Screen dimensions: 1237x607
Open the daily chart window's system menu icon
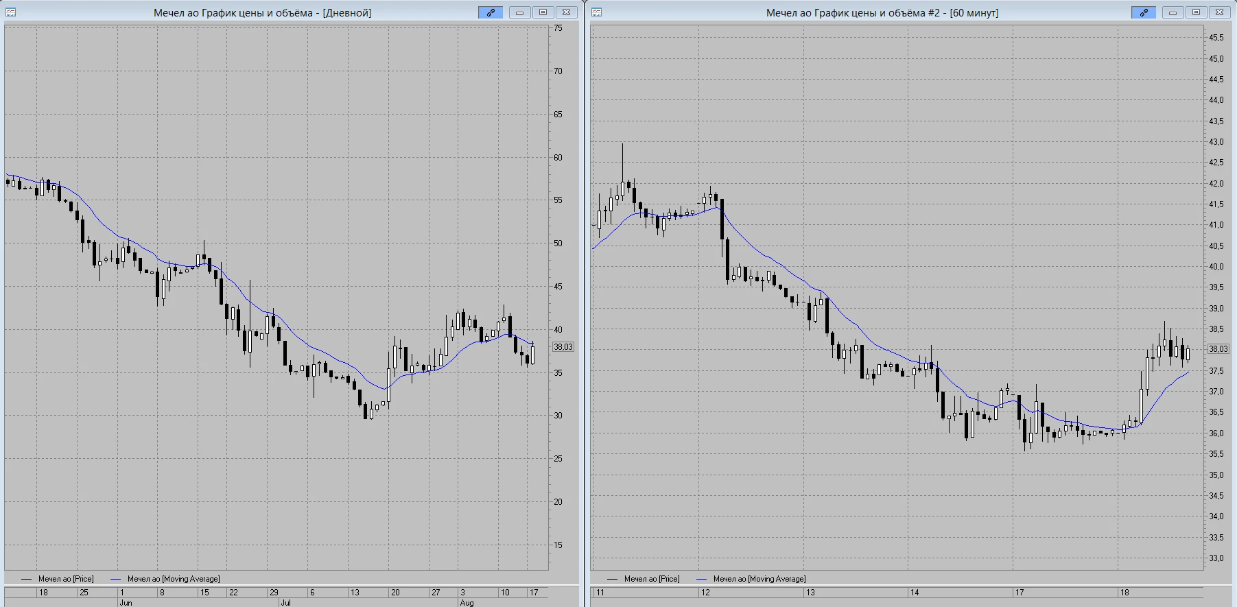pyautogui.click(x=10, y=12)
